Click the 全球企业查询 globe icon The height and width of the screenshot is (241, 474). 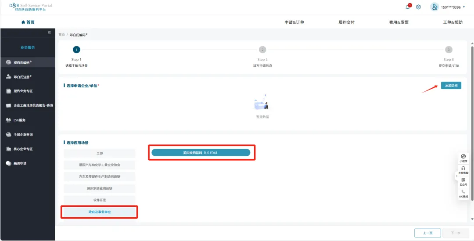[8, 135]
